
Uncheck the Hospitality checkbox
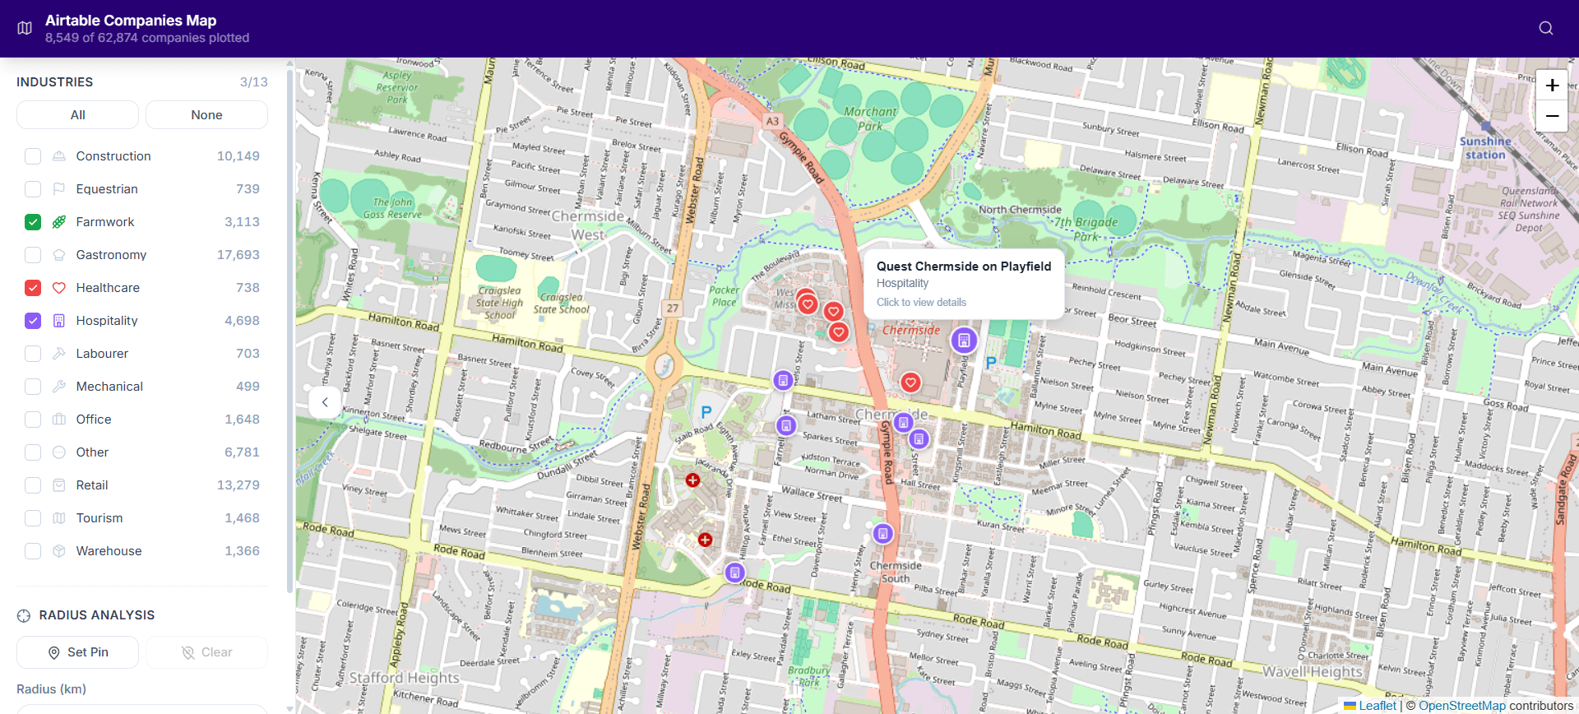(x=33, y=321)
